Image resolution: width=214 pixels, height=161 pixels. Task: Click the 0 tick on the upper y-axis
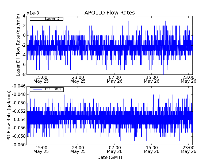[x=24, y=35]
